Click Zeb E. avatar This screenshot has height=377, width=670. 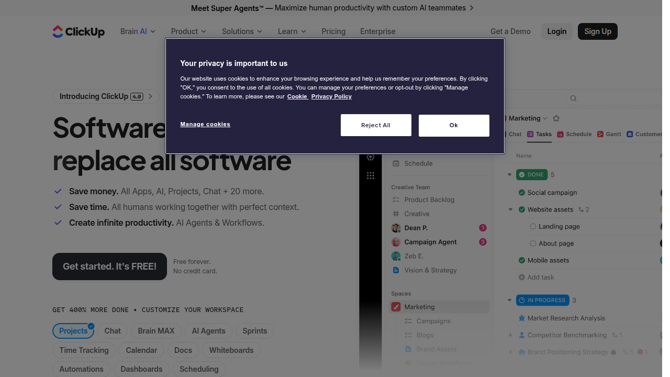[396, 256]
